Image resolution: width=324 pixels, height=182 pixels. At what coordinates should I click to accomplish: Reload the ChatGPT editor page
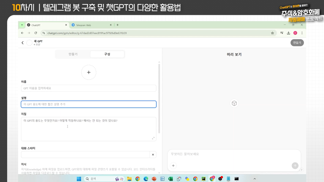(36, 33)
